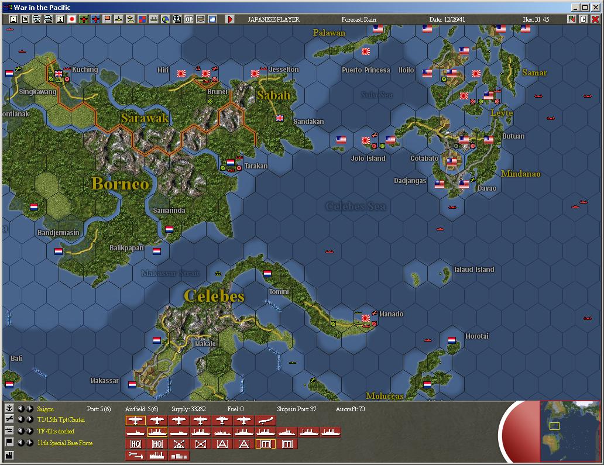This screenshot has height=465, width=604.
Task: Select red plane on blue background icon
Action: [x=95, y=19]
